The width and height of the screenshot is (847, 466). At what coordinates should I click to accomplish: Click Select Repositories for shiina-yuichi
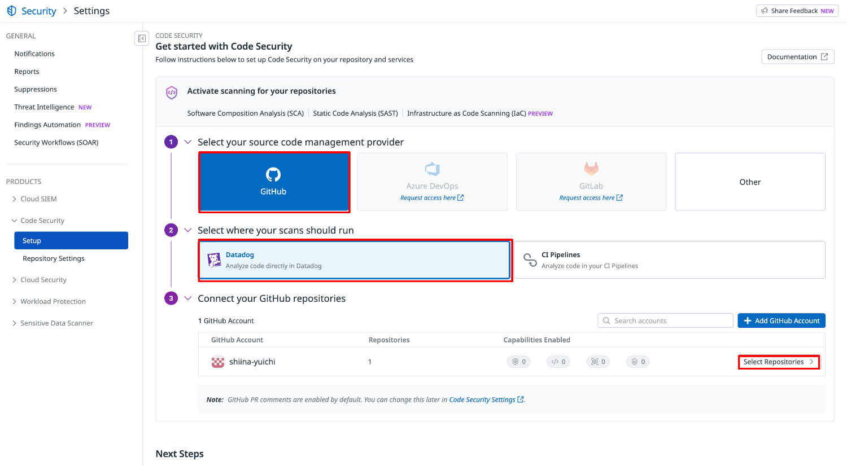click(779, 362)
